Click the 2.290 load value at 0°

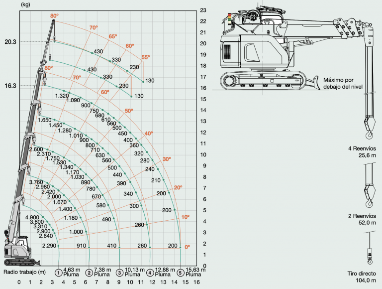coord(49,246)
